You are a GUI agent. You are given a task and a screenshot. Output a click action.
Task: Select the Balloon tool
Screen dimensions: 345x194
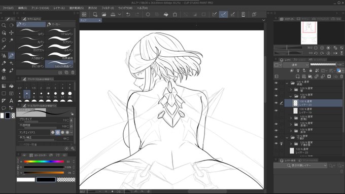point(4,108)
